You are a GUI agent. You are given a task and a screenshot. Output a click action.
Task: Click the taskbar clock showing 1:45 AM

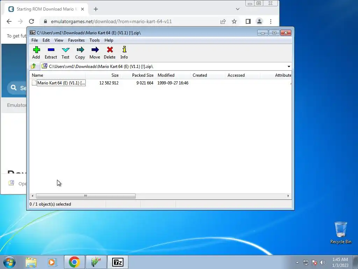(x=340, y=262)
